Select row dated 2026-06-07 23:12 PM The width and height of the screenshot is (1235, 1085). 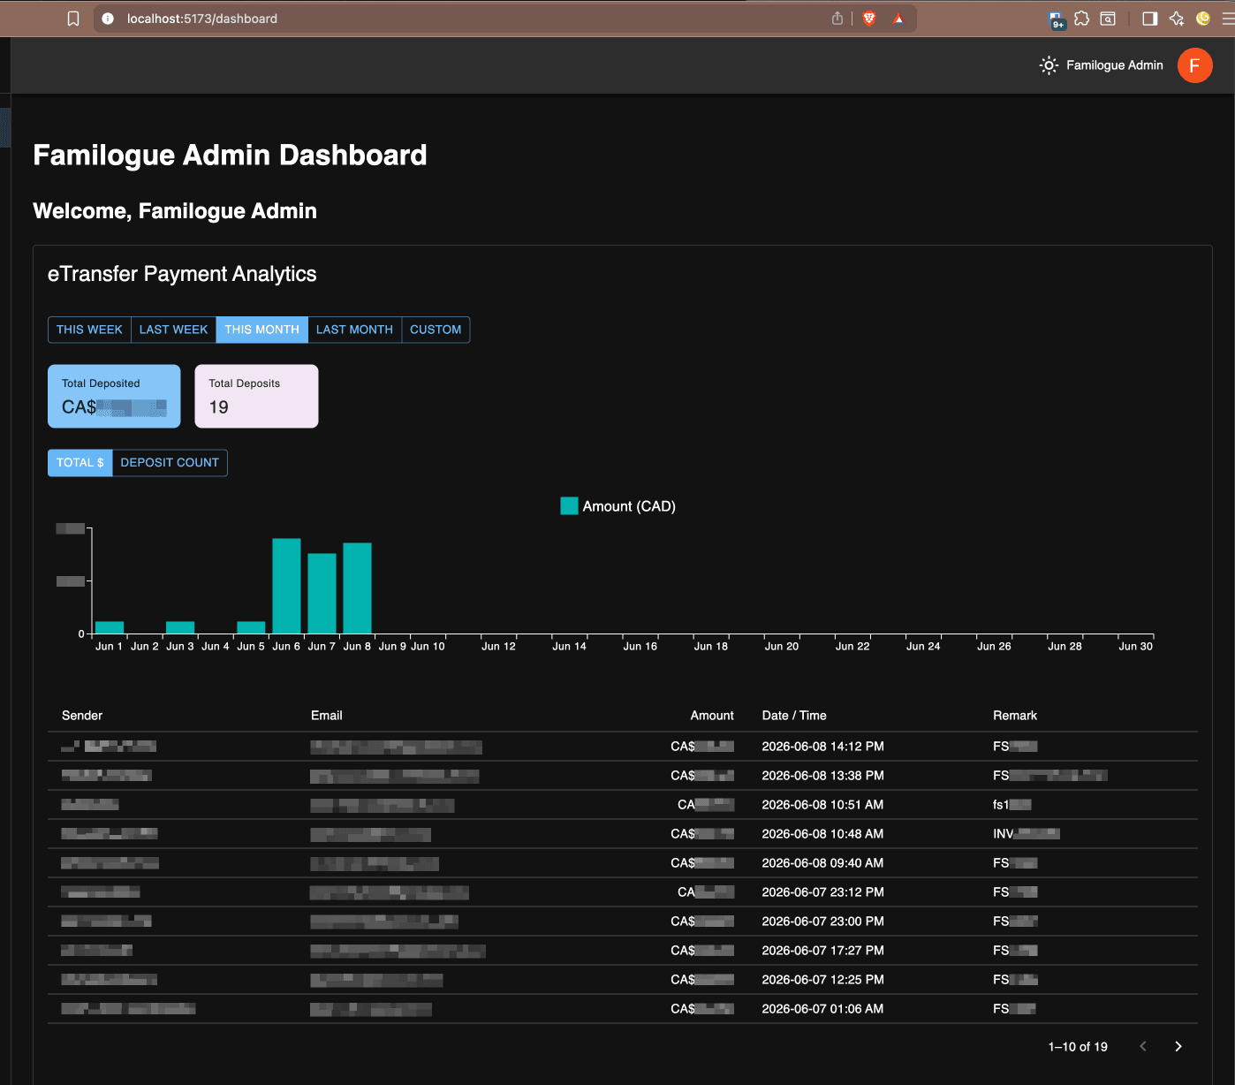pos(623,892)
